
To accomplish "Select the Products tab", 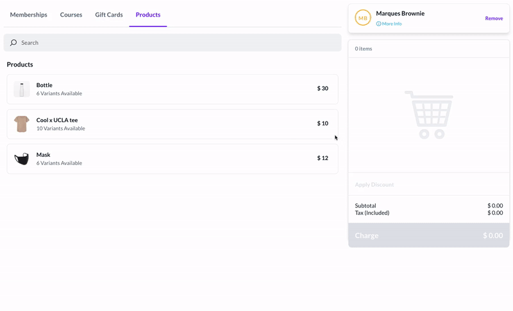I will (148, 15).
